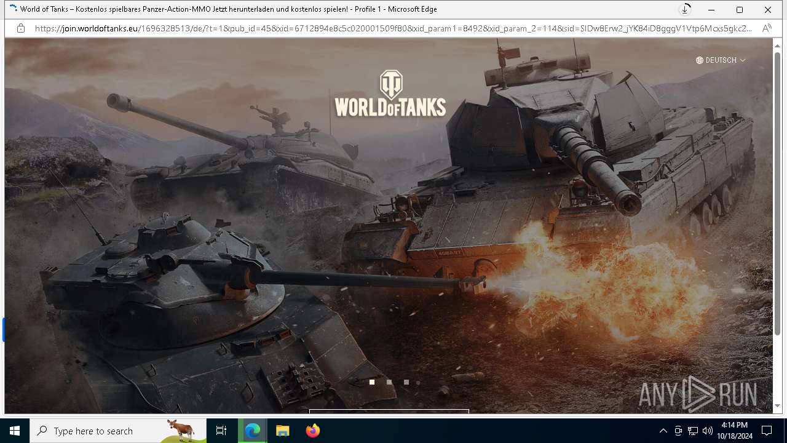Click the URL in the address bar
Screen dimensions: 787x443
393,28
